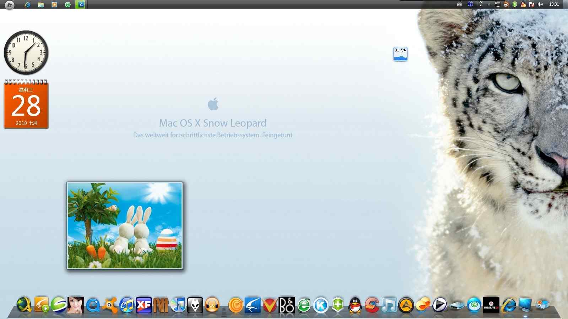The width and height of the screenshot is (568, 319).
Task: Open the green shield with plus dock icon
Action: 338,305
